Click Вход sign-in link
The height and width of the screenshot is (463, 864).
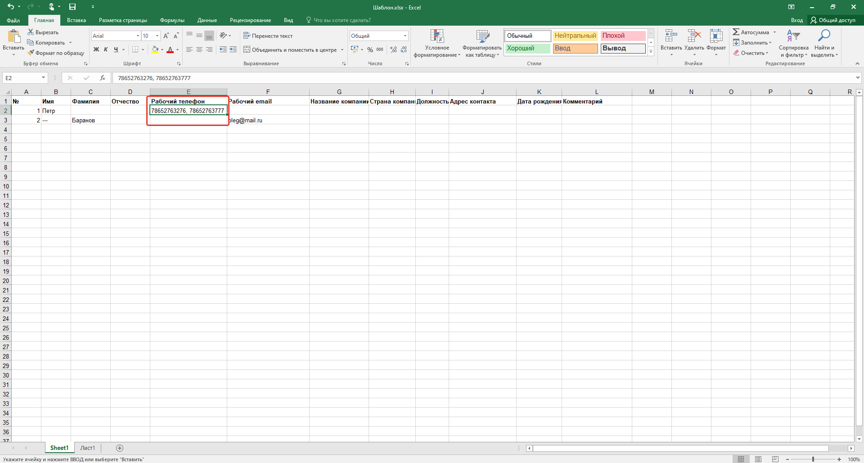pyautogui.click(x=797, y=20)
